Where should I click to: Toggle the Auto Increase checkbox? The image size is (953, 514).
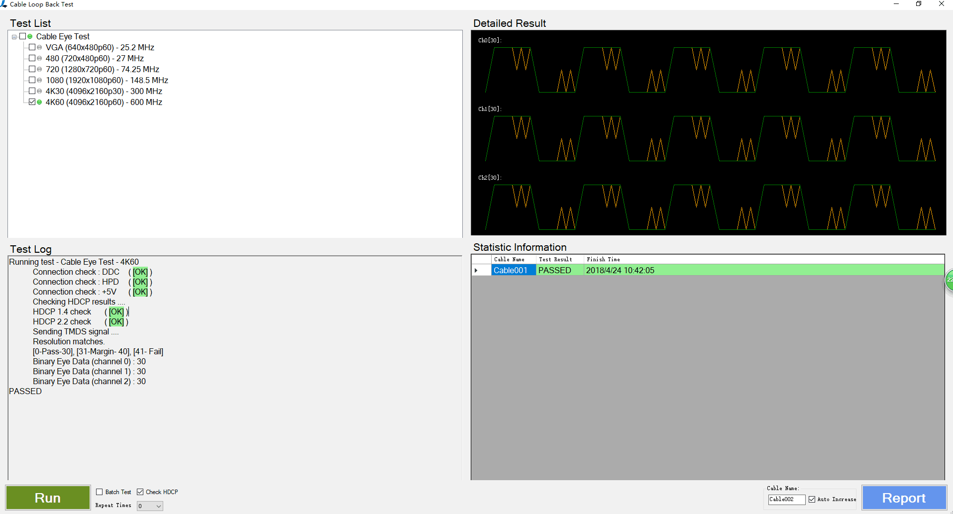[x=812, y=500]
